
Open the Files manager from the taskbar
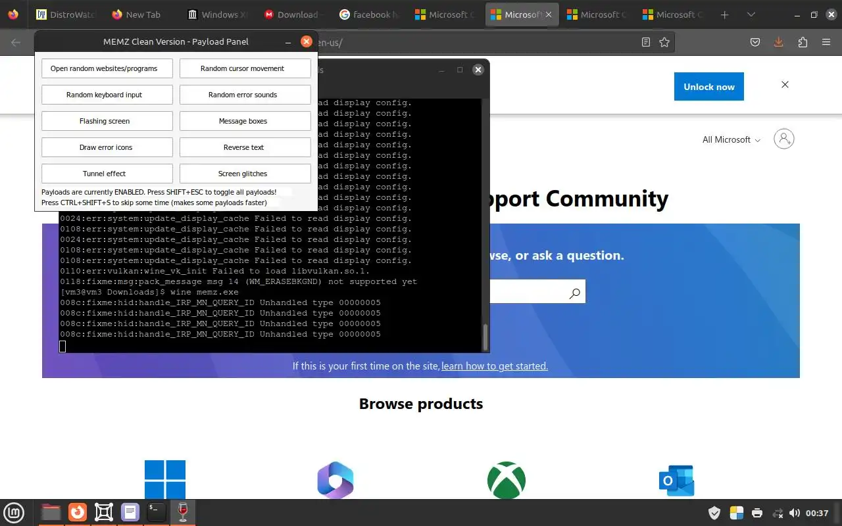point(51,512)
